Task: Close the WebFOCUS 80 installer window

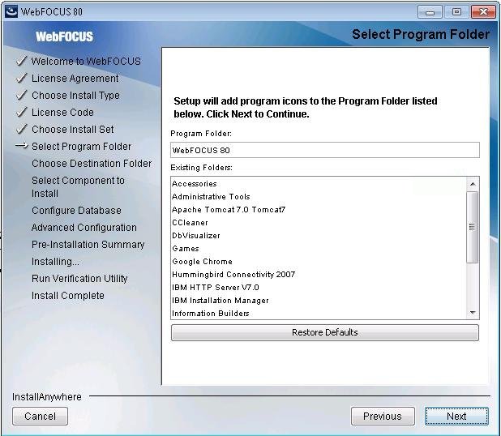Action: click(x=483, y=12)
